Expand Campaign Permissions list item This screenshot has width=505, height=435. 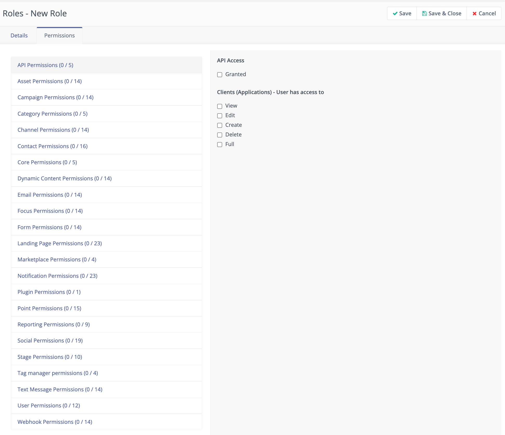point(55,97)
